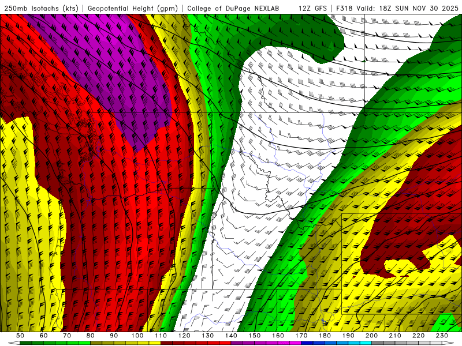The image size is (462, 346).
Task: Click the 110 label on the colorbar
Action: [x=161, y=336]
